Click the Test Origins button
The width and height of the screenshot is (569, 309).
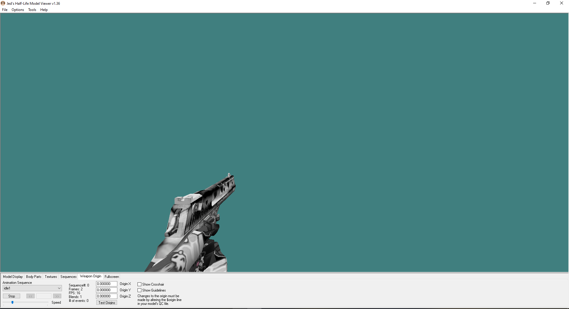tap(107, 303)
